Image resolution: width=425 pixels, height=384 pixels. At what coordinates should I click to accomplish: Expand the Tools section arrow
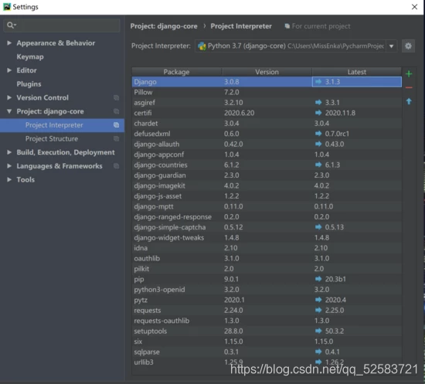coord(9,180)
